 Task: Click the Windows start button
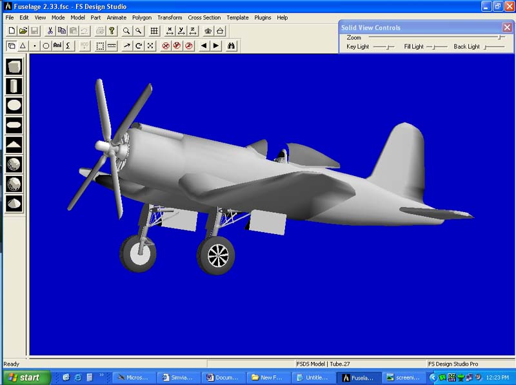(25, 377)
